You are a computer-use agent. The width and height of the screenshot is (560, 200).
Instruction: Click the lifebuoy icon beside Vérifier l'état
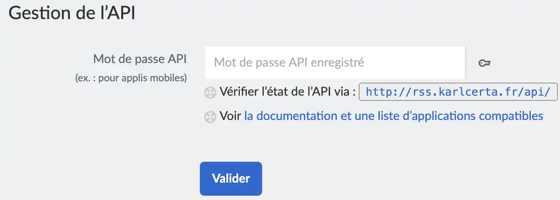click(x=210, y=92)
